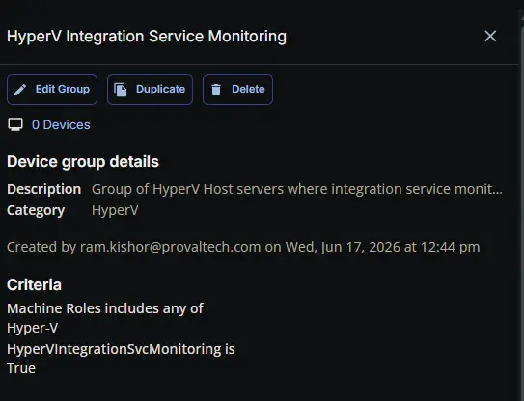Close the HyperV Integration Service Monitoring panel
524x401 pixels.
tap(490, 36)
